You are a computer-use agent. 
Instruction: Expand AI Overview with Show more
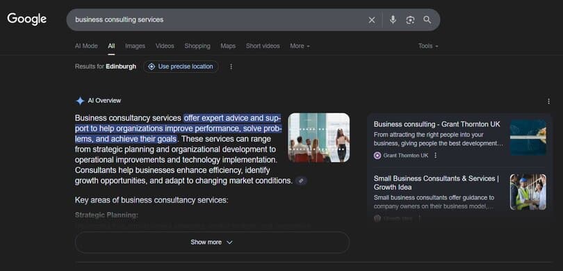[212, 243]
